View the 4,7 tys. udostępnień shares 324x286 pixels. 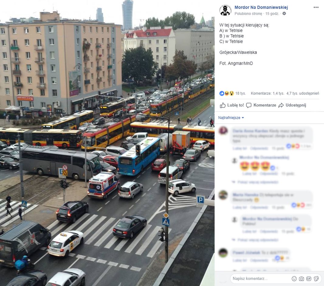click(303, 93)
